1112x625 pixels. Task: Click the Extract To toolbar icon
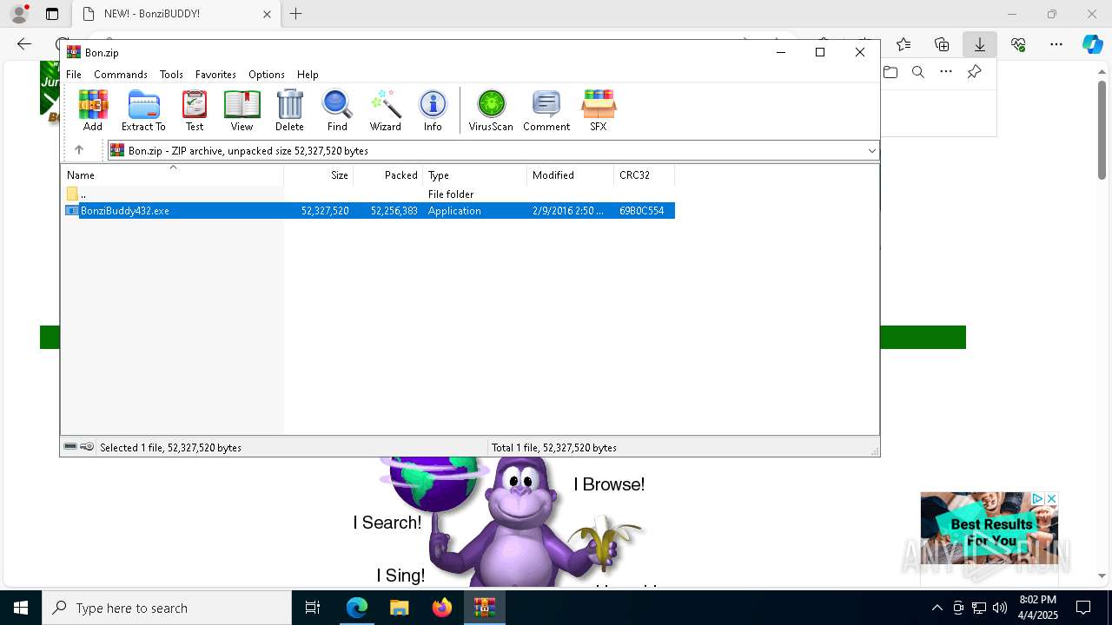click(x=143, y=109)
